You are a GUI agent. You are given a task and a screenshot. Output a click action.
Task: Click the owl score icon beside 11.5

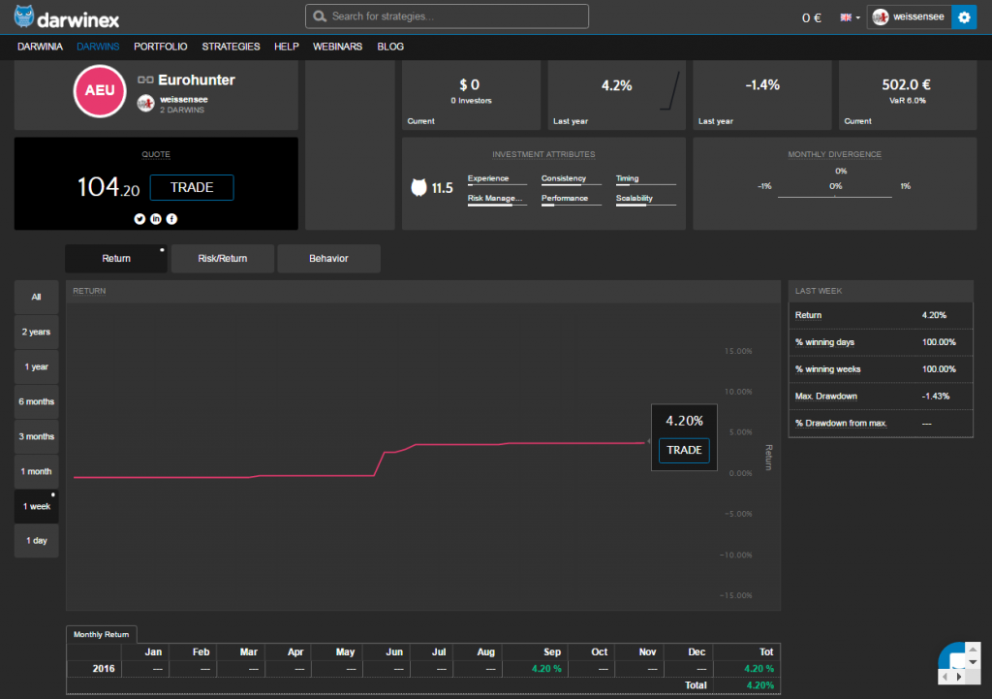pos(419,188)
